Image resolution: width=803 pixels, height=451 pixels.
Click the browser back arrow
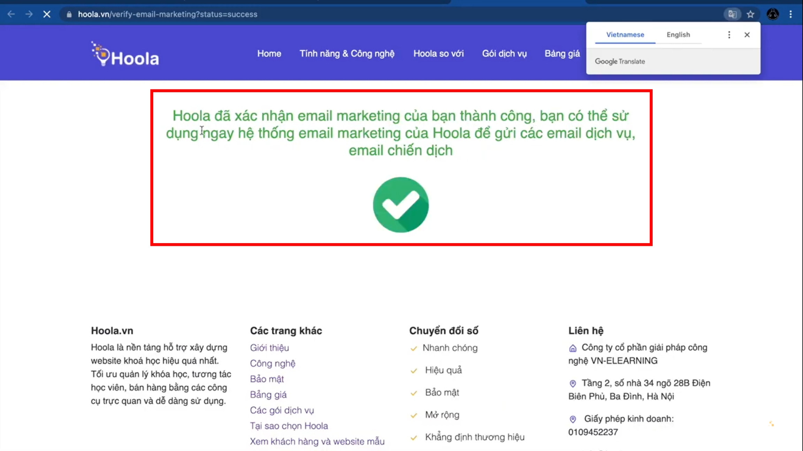[11, 14]
